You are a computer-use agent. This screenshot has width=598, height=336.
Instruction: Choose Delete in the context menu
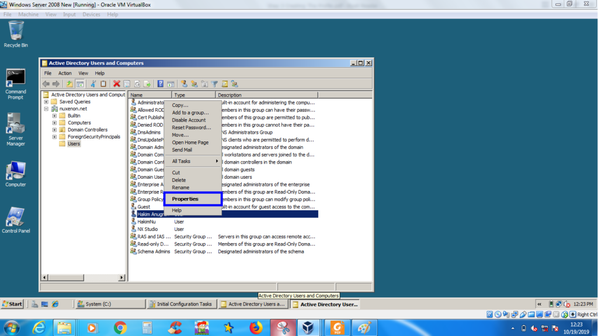tap(193, 180)
